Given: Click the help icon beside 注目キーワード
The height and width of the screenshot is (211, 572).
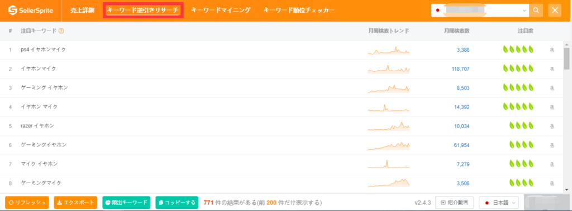Looking at the screenshot, I should click(x=61, y=31).
